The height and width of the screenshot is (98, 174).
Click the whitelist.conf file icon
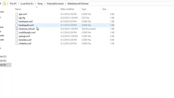tap(17, 44)
